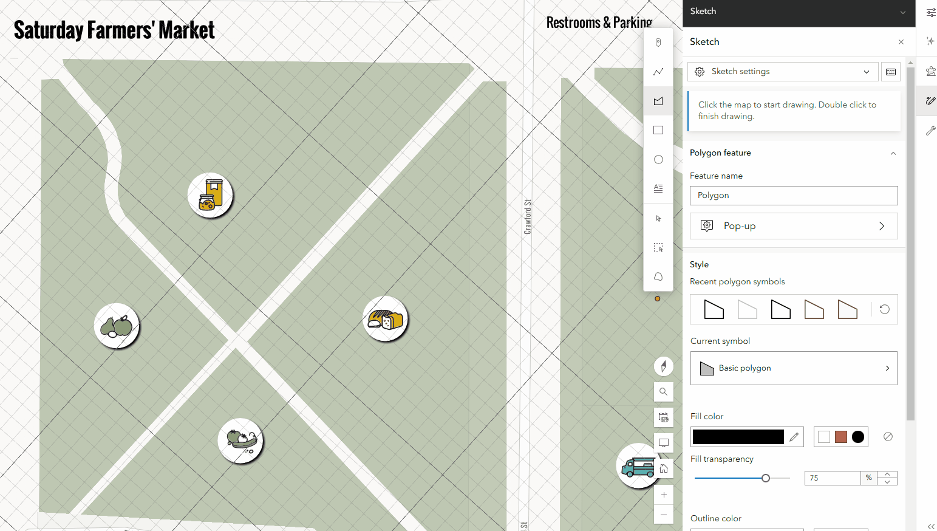This screenshot has height=531, width=937.
Task: Collapse the right sidebar with double chevron
Action: click(x=931, y=526)
